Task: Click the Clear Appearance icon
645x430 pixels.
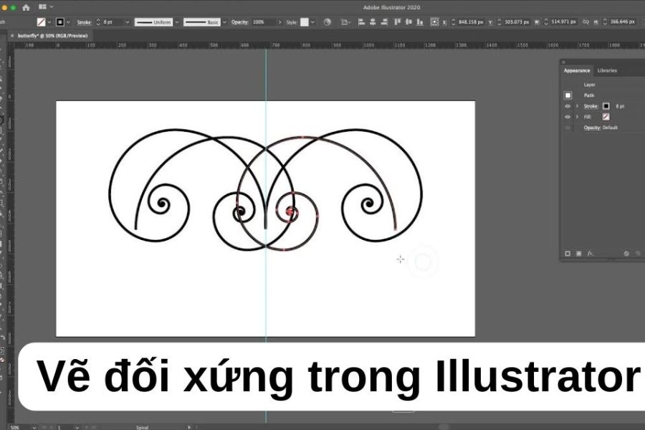Action: 626,253
